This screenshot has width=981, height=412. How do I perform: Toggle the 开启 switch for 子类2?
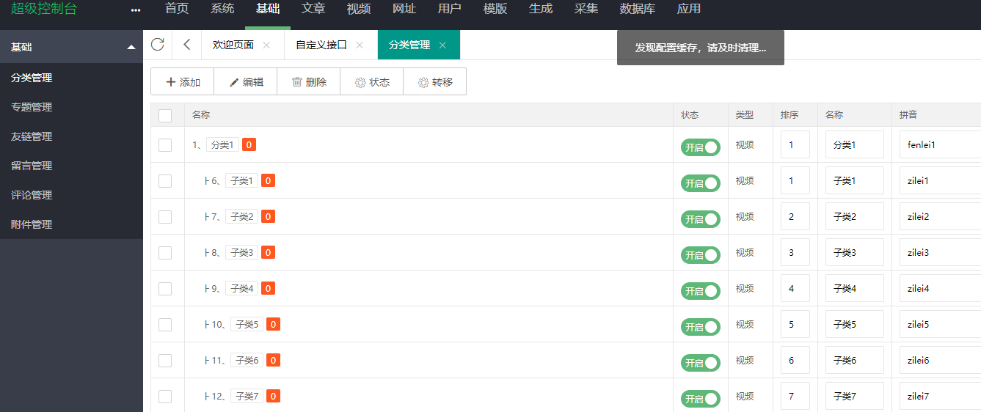point(701,219)
